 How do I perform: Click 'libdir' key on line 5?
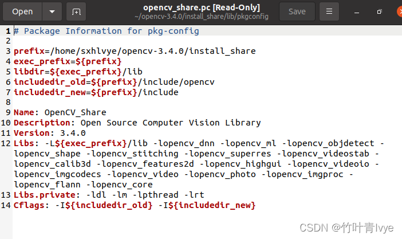(29, 72)
